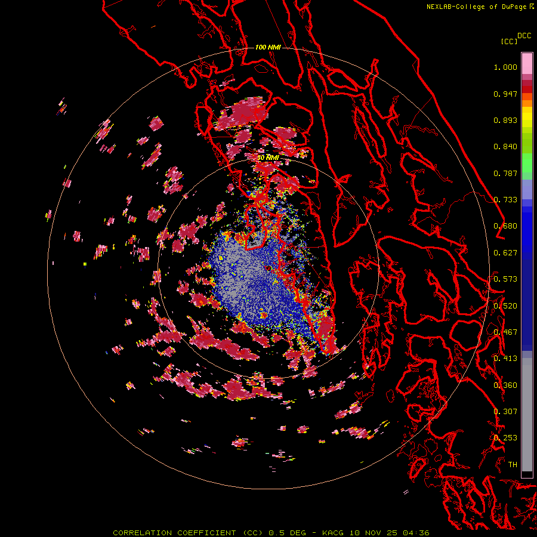Image resolution: width=537 pixels, height=537 pixels.
Task: Click the 0.467 scale value
Action: click(505, 332)
